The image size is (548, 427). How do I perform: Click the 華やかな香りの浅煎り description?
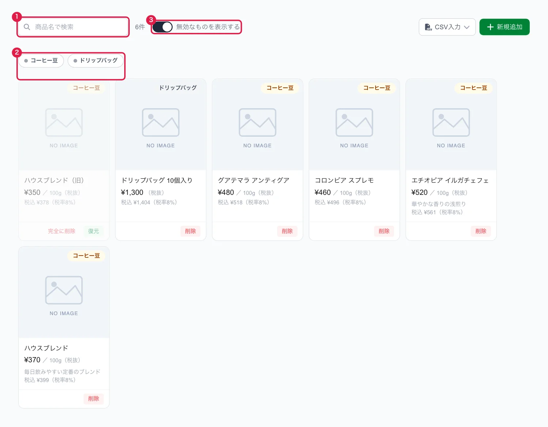438,204
